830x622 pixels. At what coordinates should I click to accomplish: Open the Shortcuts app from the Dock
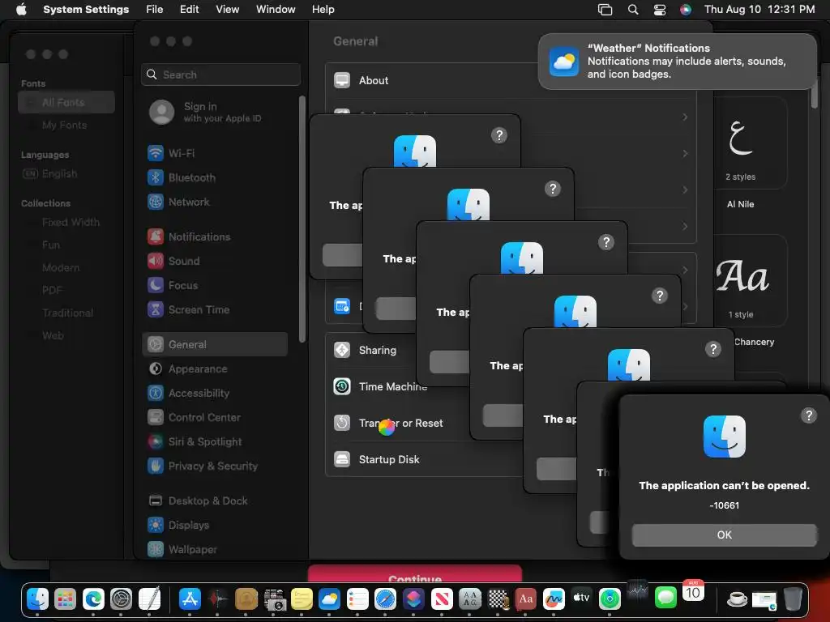(413, 599)
